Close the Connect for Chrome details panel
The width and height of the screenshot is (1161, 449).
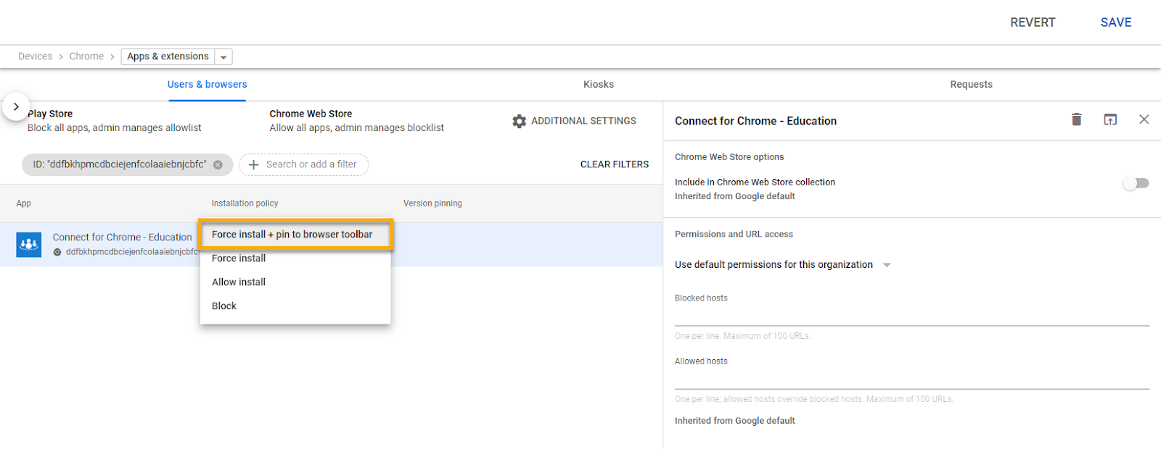coord(1144,119)
